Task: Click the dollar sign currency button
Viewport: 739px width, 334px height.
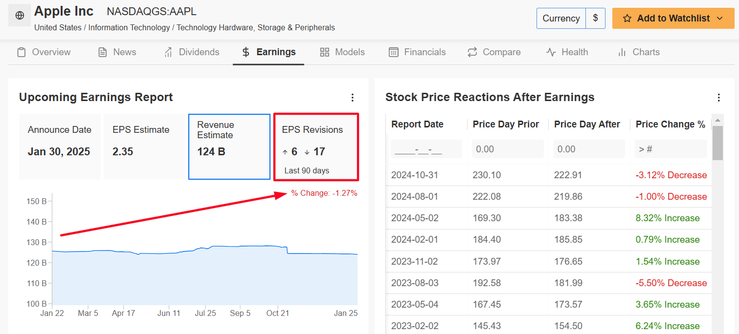Action: tap(595, 19)
